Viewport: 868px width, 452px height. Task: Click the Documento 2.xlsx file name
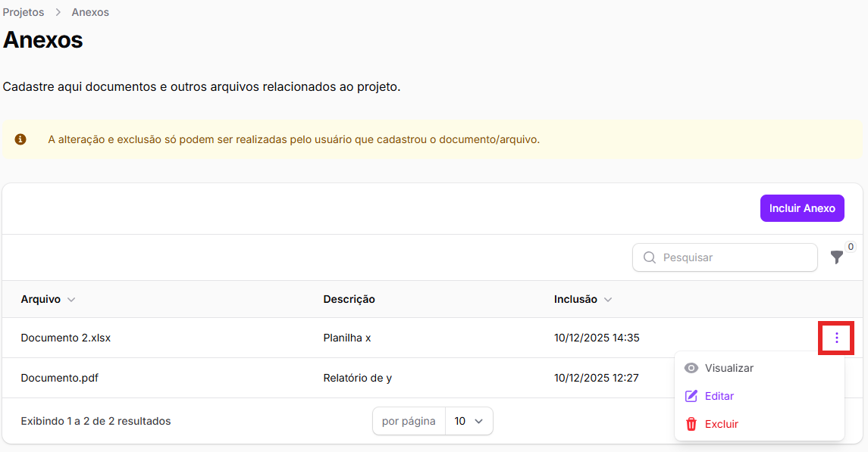coord(66,338)
